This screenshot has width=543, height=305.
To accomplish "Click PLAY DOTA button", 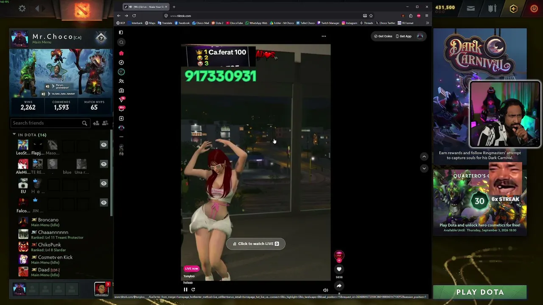I will (480, 292).
